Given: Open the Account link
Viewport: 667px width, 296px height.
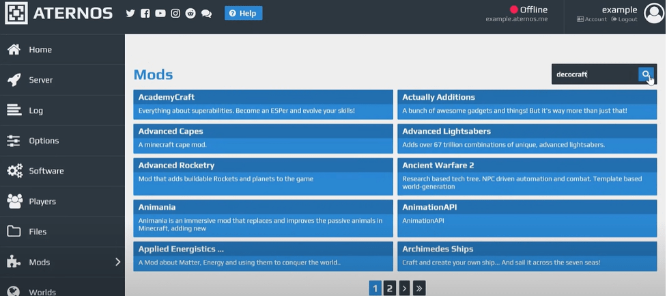Looking at the screenshot, I should point(592,19).
